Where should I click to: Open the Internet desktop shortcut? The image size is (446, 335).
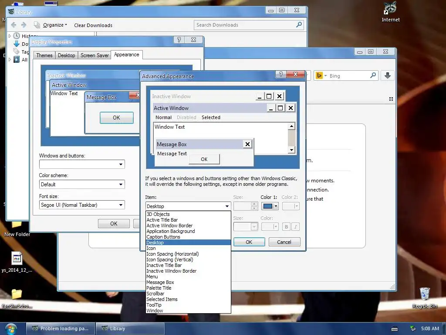[391, 12]
